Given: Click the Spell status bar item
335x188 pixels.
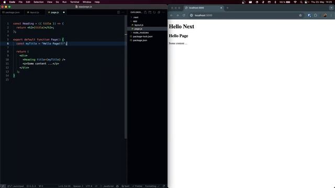Looking at the screenshot, I should [x=126, y=186].
